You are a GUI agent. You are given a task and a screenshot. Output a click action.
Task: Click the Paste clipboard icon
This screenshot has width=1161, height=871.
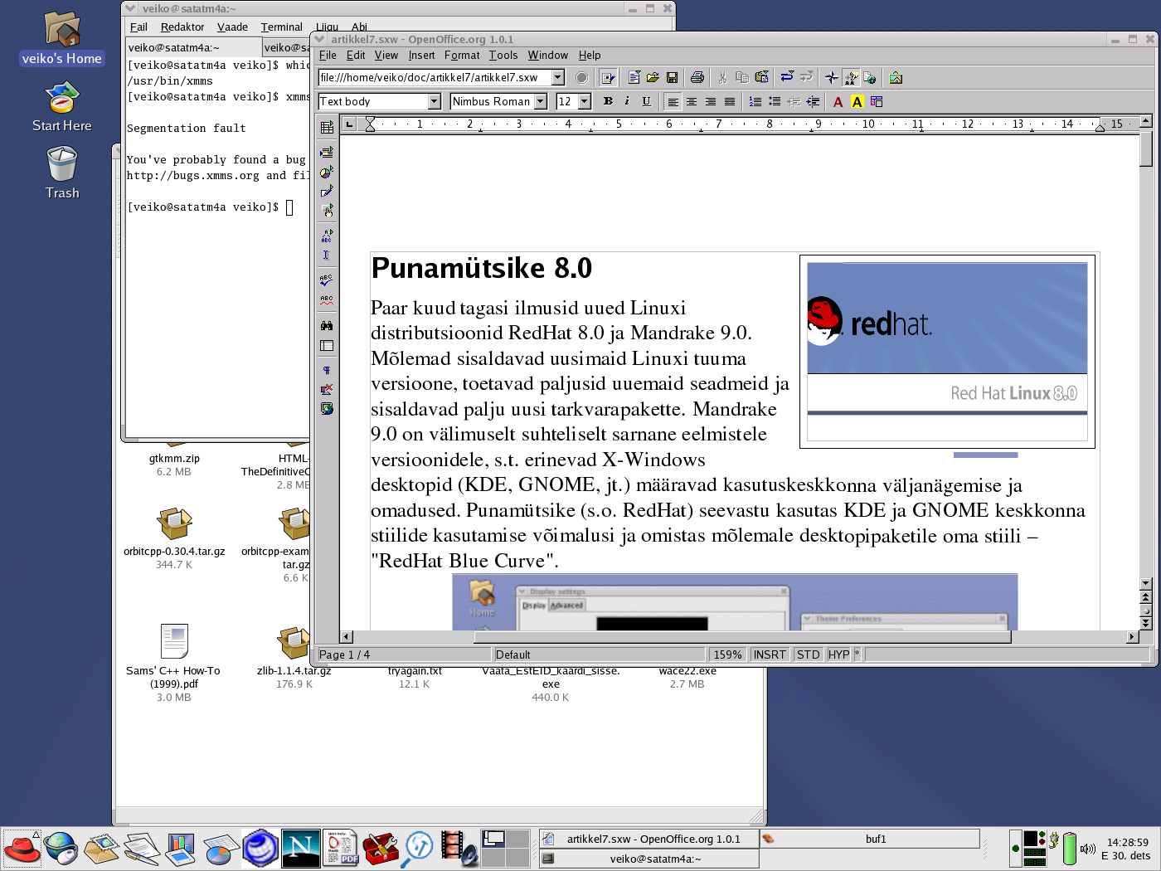coord(761,78)
